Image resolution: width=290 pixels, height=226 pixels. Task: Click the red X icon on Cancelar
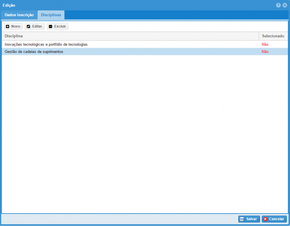[266, 219]
